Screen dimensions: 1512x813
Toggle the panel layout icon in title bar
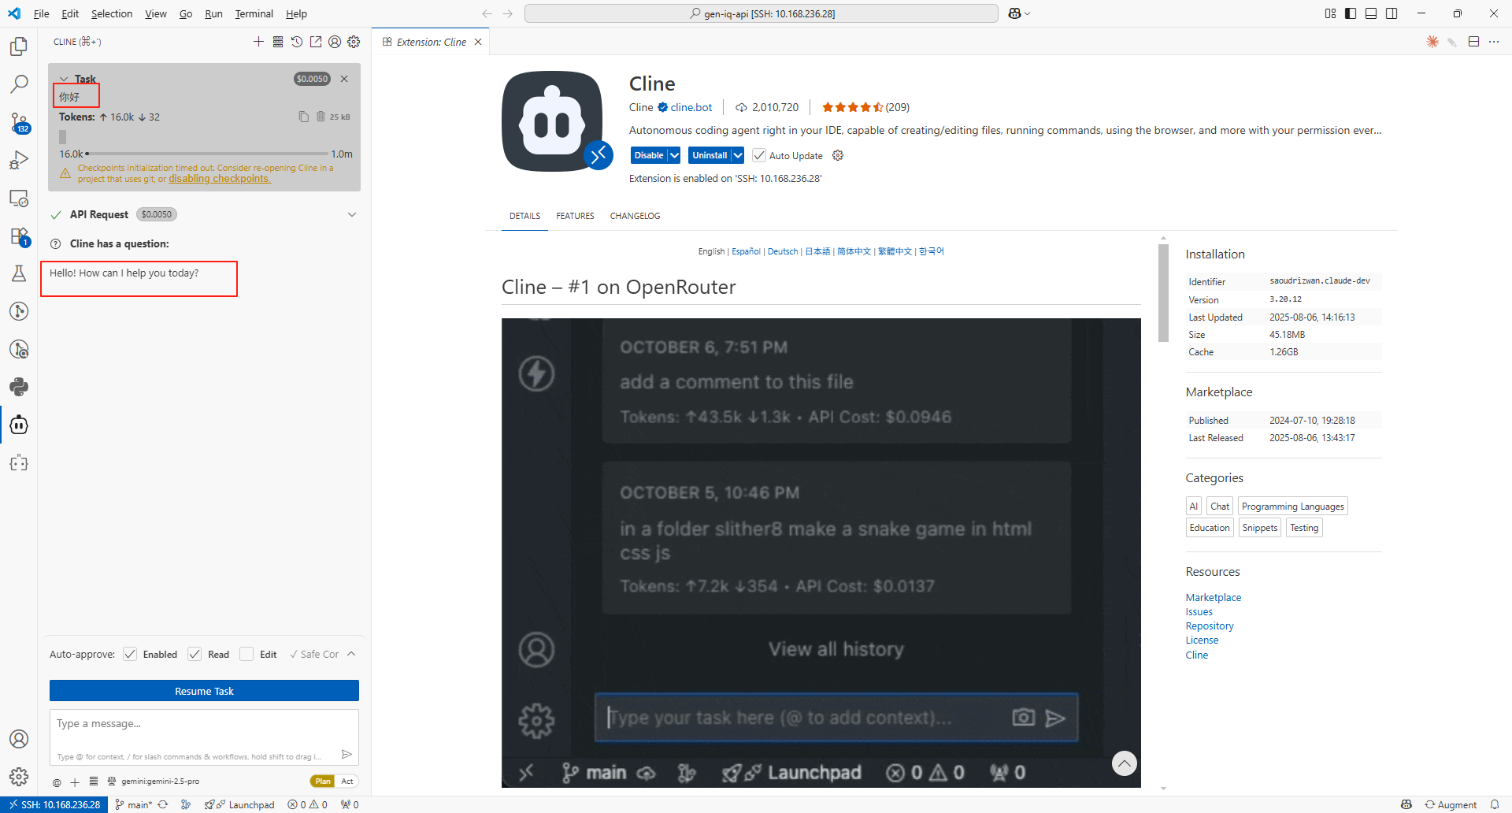(x=1371, y=13)
